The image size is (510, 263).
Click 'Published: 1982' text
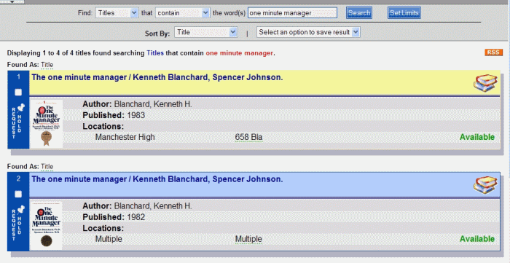(x=114, y=217)
